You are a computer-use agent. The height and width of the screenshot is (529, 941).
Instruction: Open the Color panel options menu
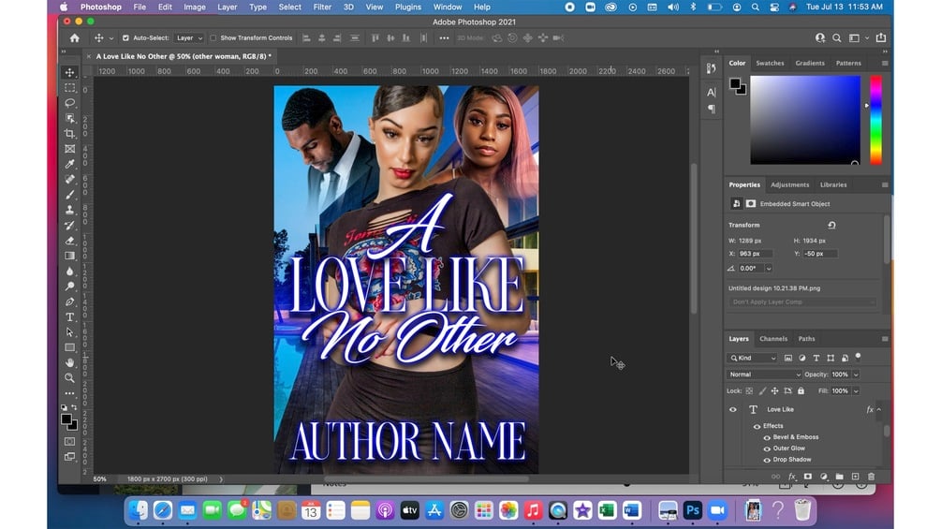[885, 63]
